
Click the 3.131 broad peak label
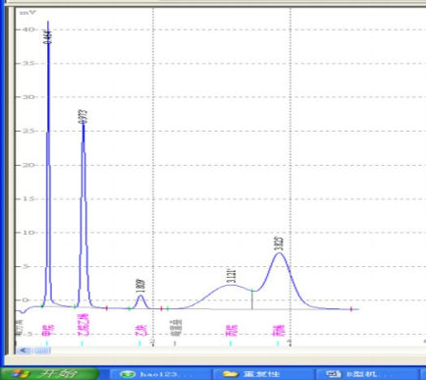click(x=232, y=276)
